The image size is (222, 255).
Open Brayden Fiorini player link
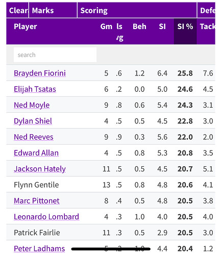tap(40, 73)
